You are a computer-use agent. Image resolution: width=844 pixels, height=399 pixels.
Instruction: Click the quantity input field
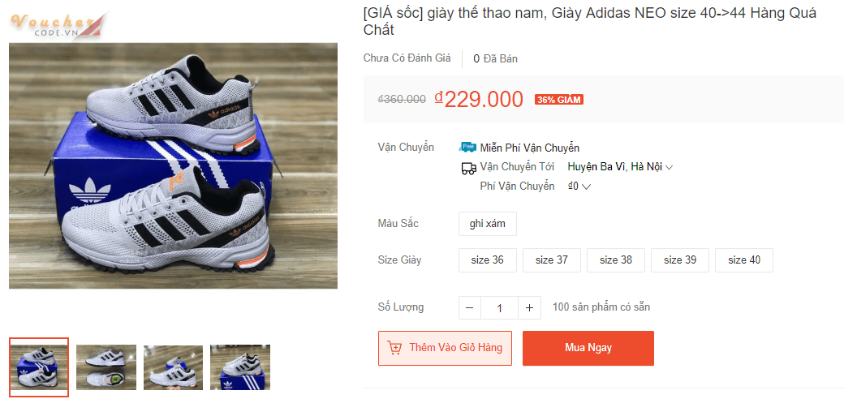coord(499,308)
